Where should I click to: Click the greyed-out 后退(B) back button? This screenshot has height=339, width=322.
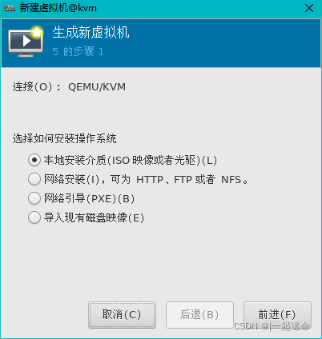(x=199, y=315)
